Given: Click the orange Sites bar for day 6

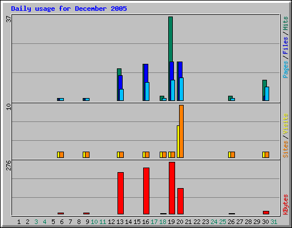Looking at the screenshot, I should tap(62, 154).
